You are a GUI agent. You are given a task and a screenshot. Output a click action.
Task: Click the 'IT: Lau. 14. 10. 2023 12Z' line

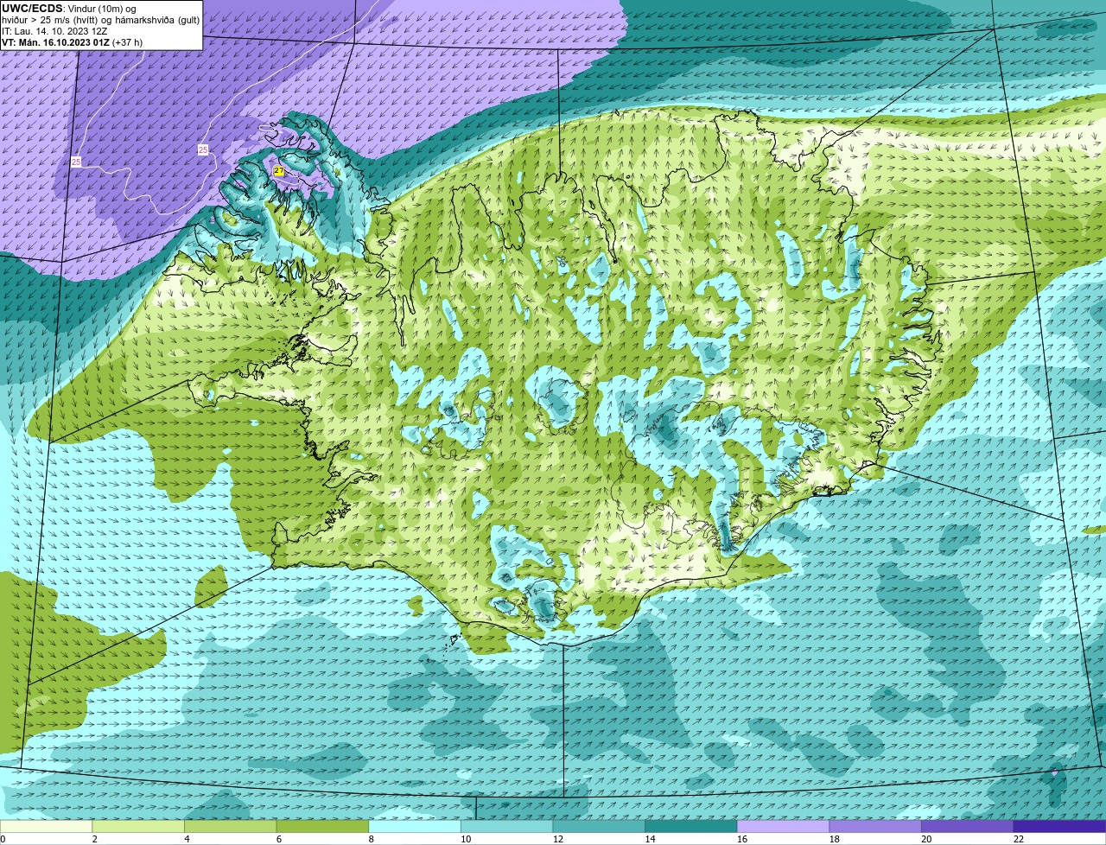click(x=54, y=31)
